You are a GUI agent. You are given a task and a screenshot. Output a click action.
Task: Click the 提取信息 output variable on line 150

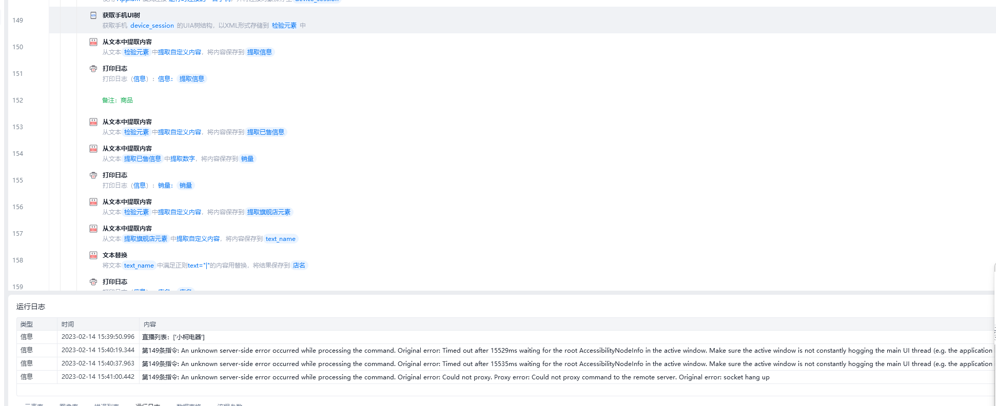[x=260, y=52]
